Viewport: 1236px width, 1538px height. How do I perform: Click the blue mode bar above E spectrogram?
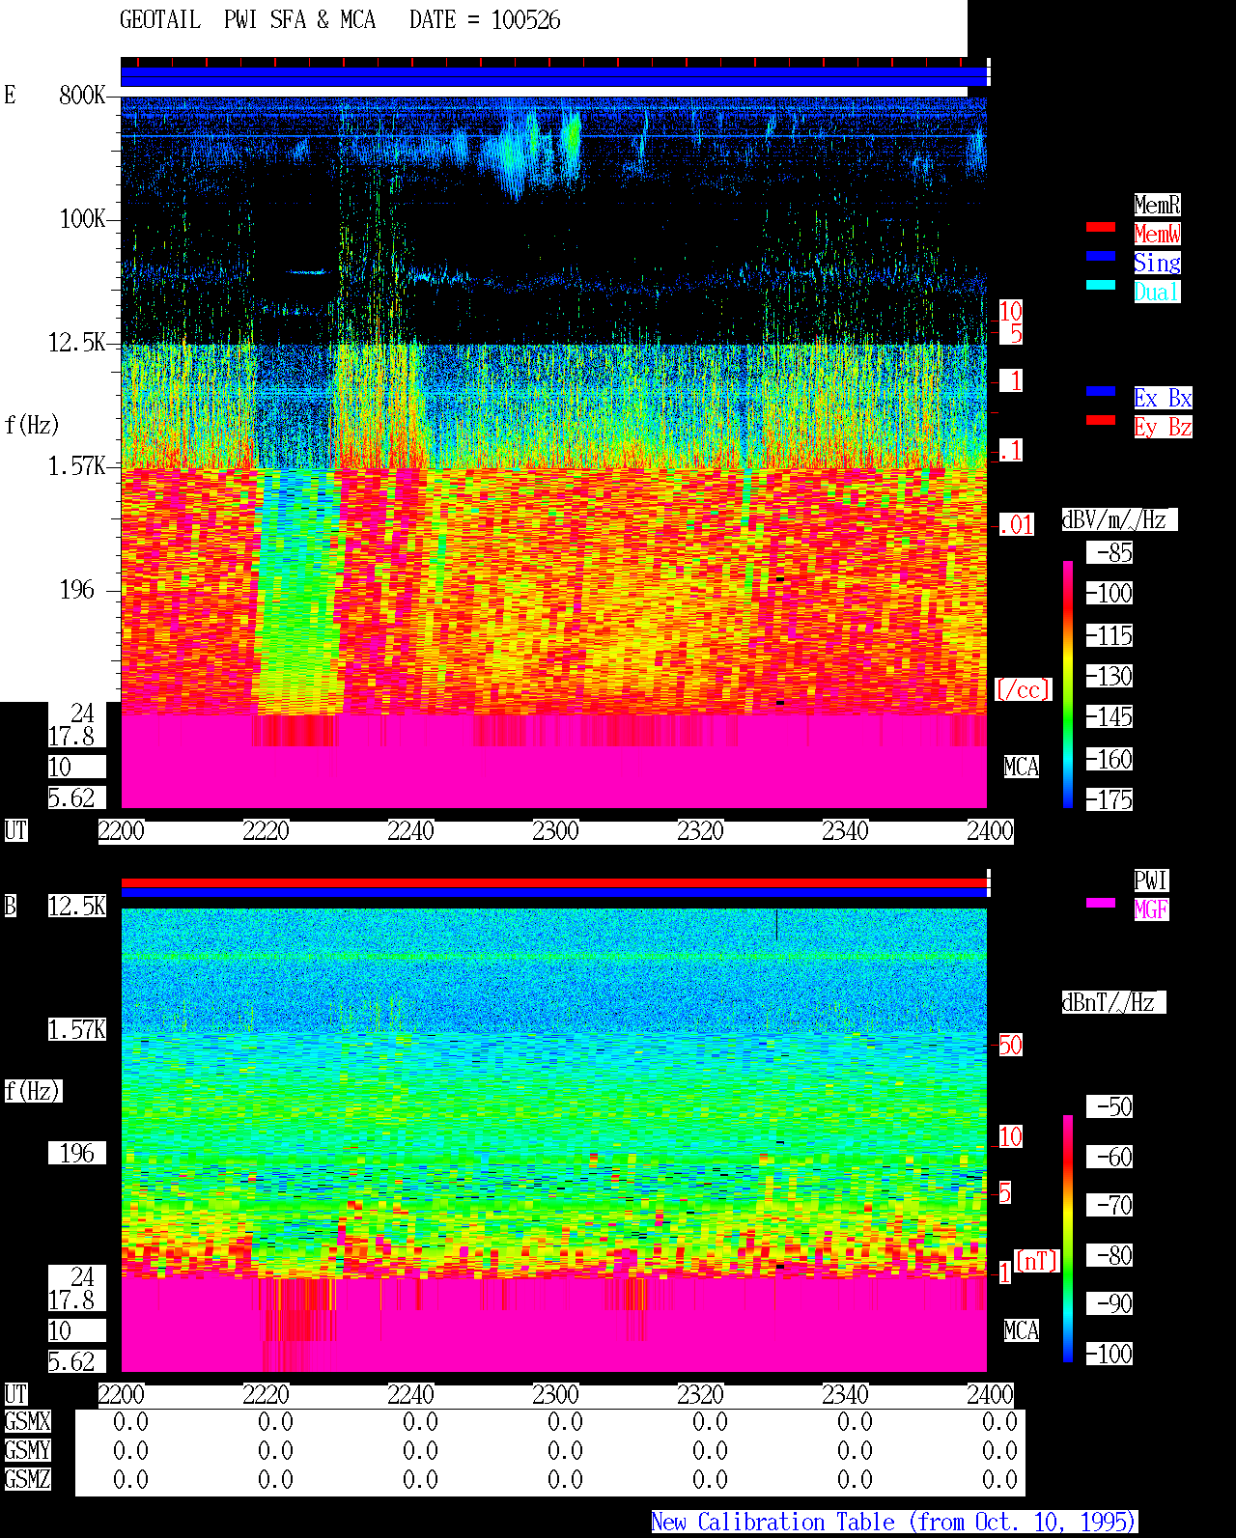(554, 77)
